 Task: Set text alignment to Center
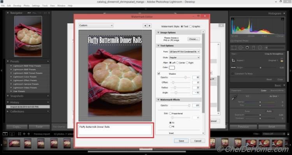pyautogui.click(x=178, y=63)
